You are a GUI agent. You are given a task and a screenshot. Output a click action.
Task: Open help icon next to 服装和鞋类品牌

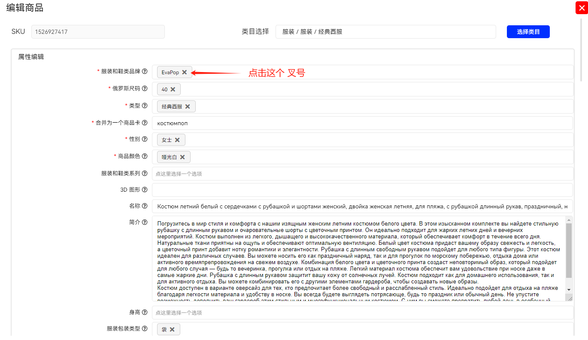coord(145,72)
